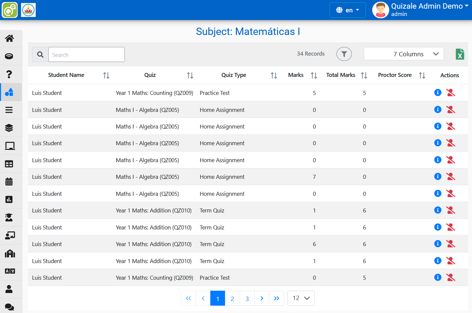Click into the Search input field
The image size is (472, 313).
(86, 55)
